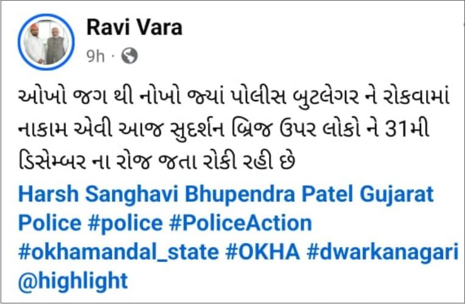Open the #OKHA hashtag
Screen dimensions: 465x304
pos(262,252)
